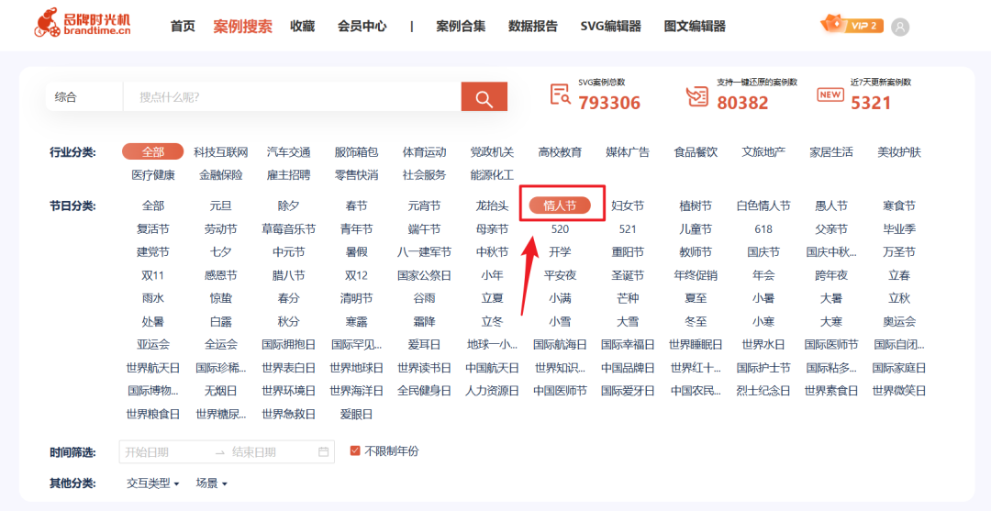Choose the 春节 festival filter
The image size is (991, 511).
click(x=356, y=206)
